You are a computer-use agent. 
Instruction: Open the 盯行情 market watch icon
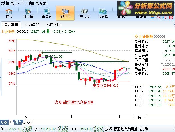(x=28, y=14)
